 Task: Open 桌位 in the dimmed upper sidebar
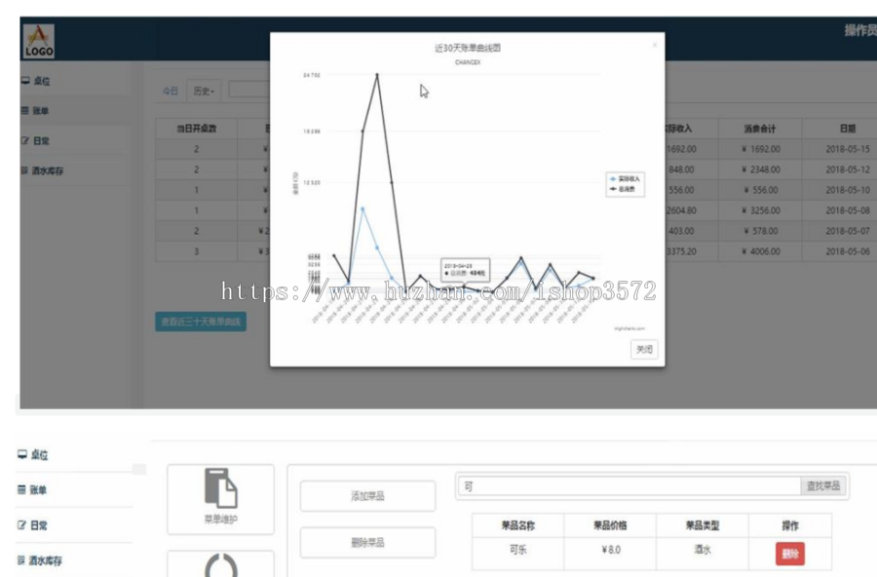click(42, 81)
